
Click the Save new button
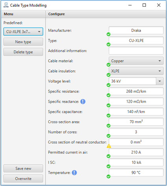coord(23,168)
